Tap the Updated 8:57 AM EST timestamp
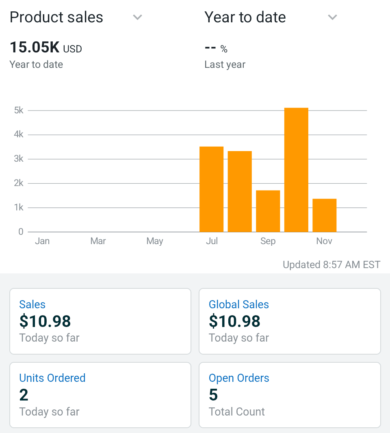The height and width of the screenshot is (433, 390). coord(331,265)
